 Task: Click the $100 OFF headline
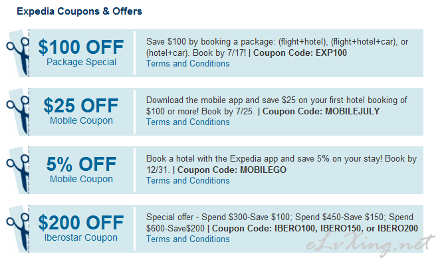pos(81,47)
